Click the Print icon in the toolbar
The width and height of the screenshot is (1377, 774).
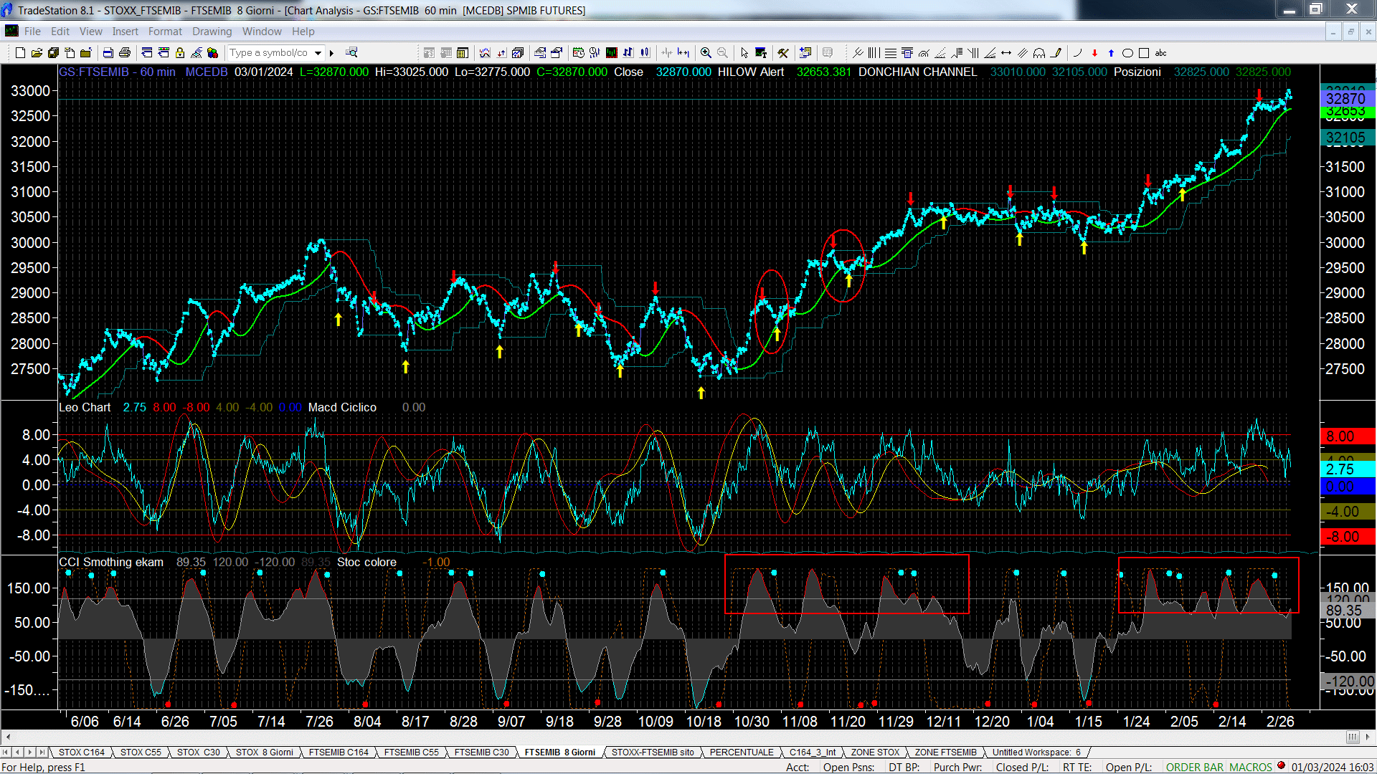(124, 52)
